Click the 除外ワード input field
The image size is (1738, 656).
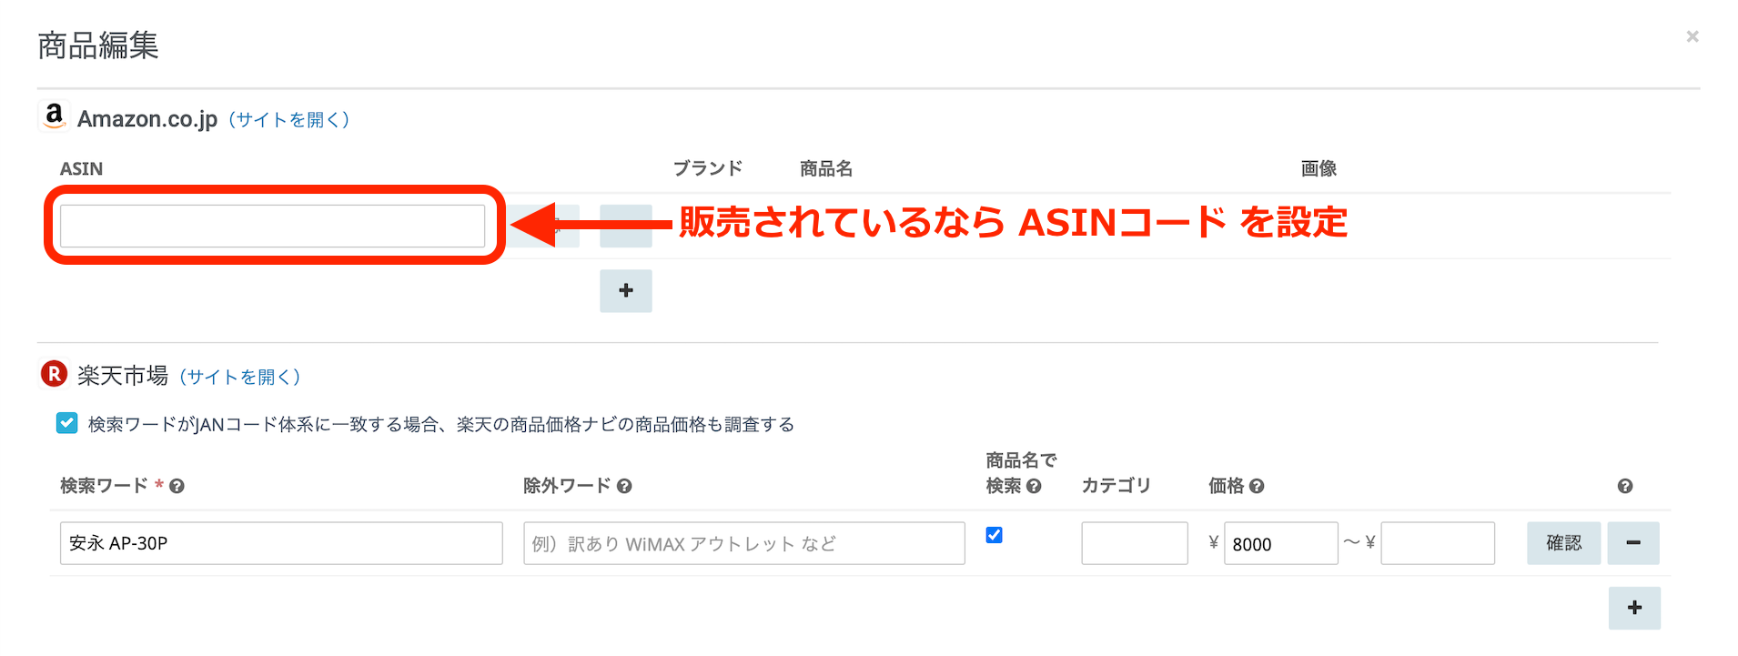(743, 543)
